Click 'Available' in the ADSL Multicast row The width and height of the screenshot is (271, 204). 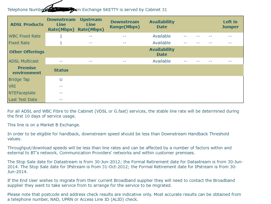162,61
